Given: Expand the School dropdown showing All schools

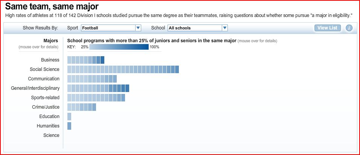Looking at the screenshot, I should tap(195, 28).
